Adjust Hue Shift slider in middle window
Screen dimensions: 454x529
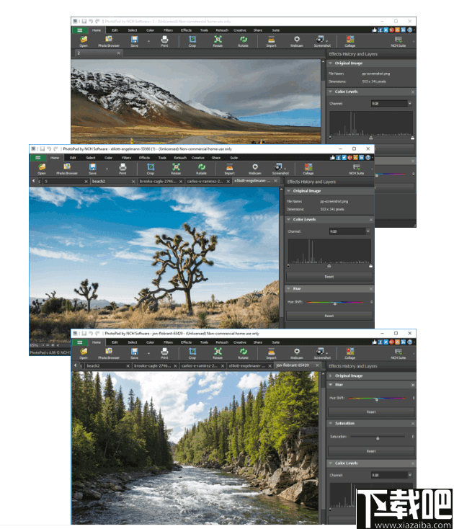(335, 303)
